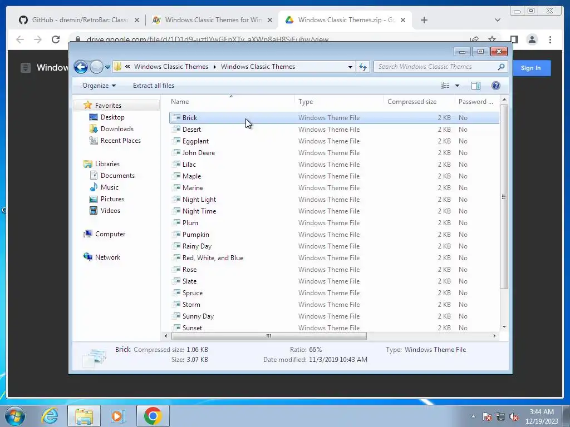Sort by the Type column header
The height and width of the screenshot is (427, 570).
pyautogui.click(x=339, y=102)
